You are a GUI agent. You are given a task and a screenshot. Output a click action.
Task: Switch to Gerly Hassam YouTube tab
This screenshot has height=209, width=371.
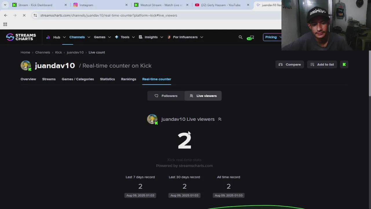(x=222, y=5)
